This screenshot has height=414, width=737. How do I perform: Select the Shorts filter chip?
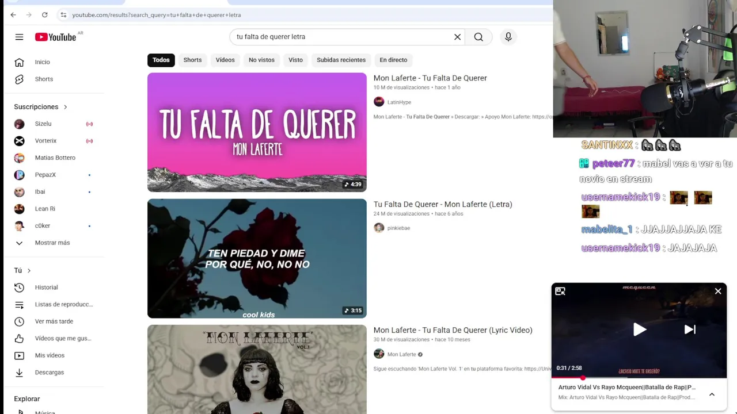click(x=192, y=60)
